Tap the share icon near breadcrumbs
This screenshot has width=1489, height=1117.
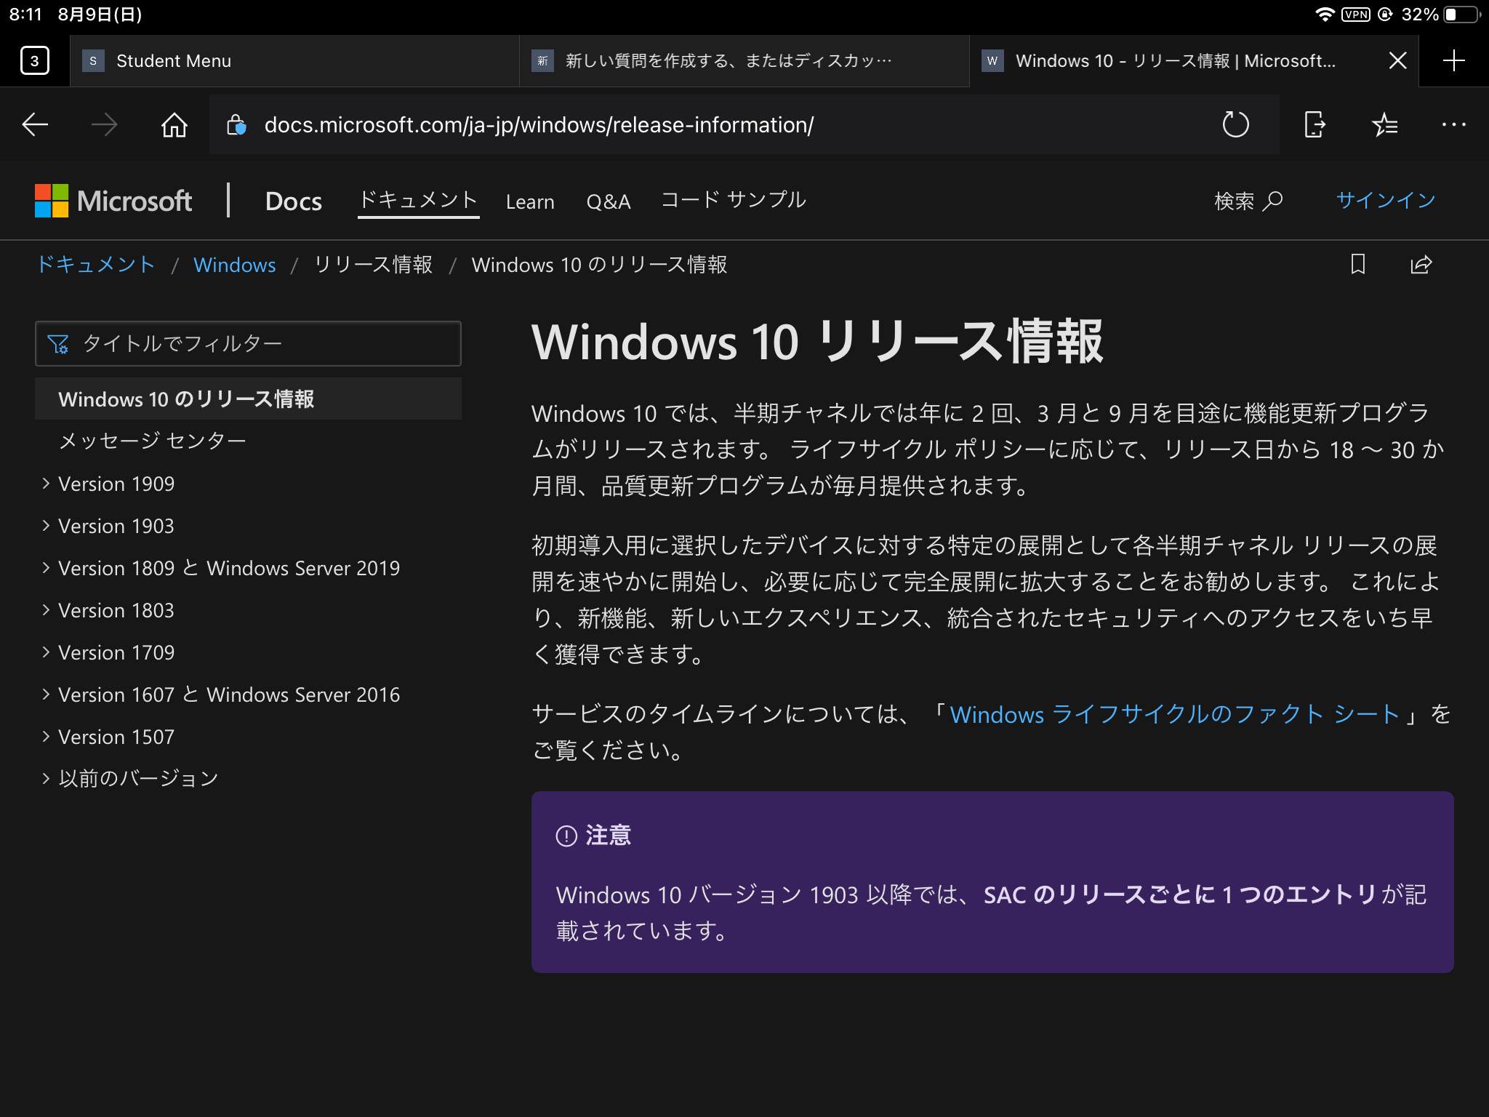click(x=1421, y=264)
